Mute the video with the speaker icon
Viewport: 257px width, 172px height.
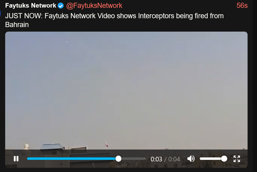pyautogui.click(x=191, y=159)
